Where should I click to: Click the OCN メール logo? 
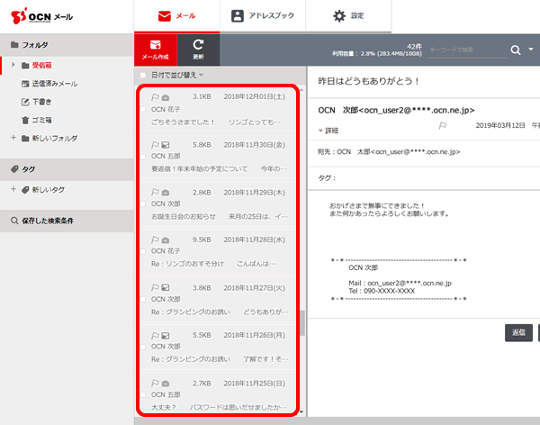click(42, 16)
